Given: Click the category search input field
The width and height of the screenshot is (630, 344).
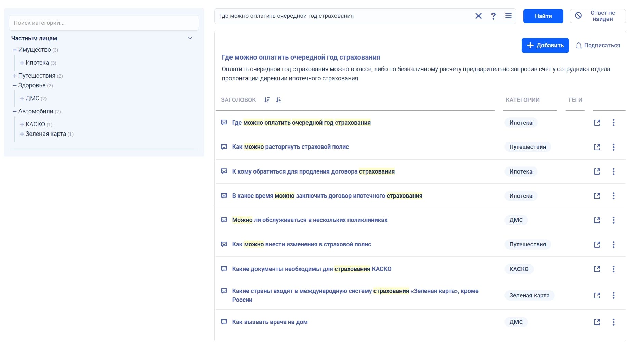Looking at the screenshot, I should [x=104, y=23].
